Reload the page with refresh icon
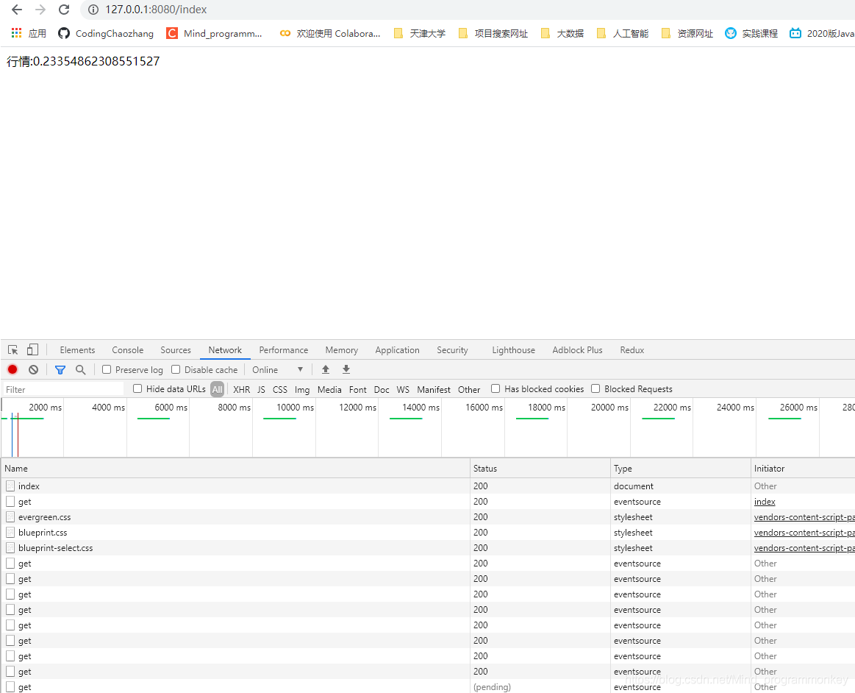The height and width of the screenshot is (693, 855). pos(64,10)
